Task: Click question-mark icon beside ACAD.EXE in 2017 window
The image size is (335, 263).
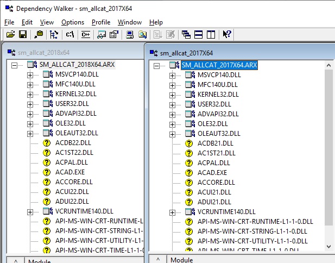Action: (x=189, y=173)
